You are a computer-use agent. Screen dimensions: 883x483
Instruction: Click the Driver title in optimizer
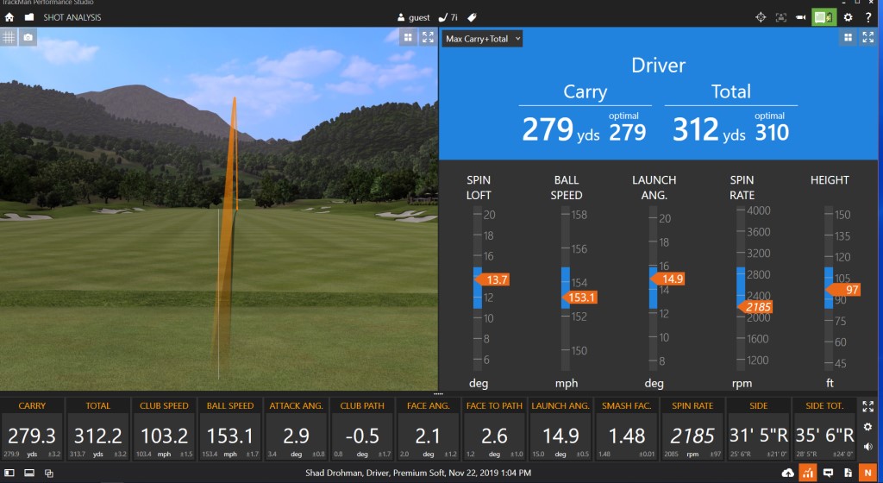[x=658, y=66]
